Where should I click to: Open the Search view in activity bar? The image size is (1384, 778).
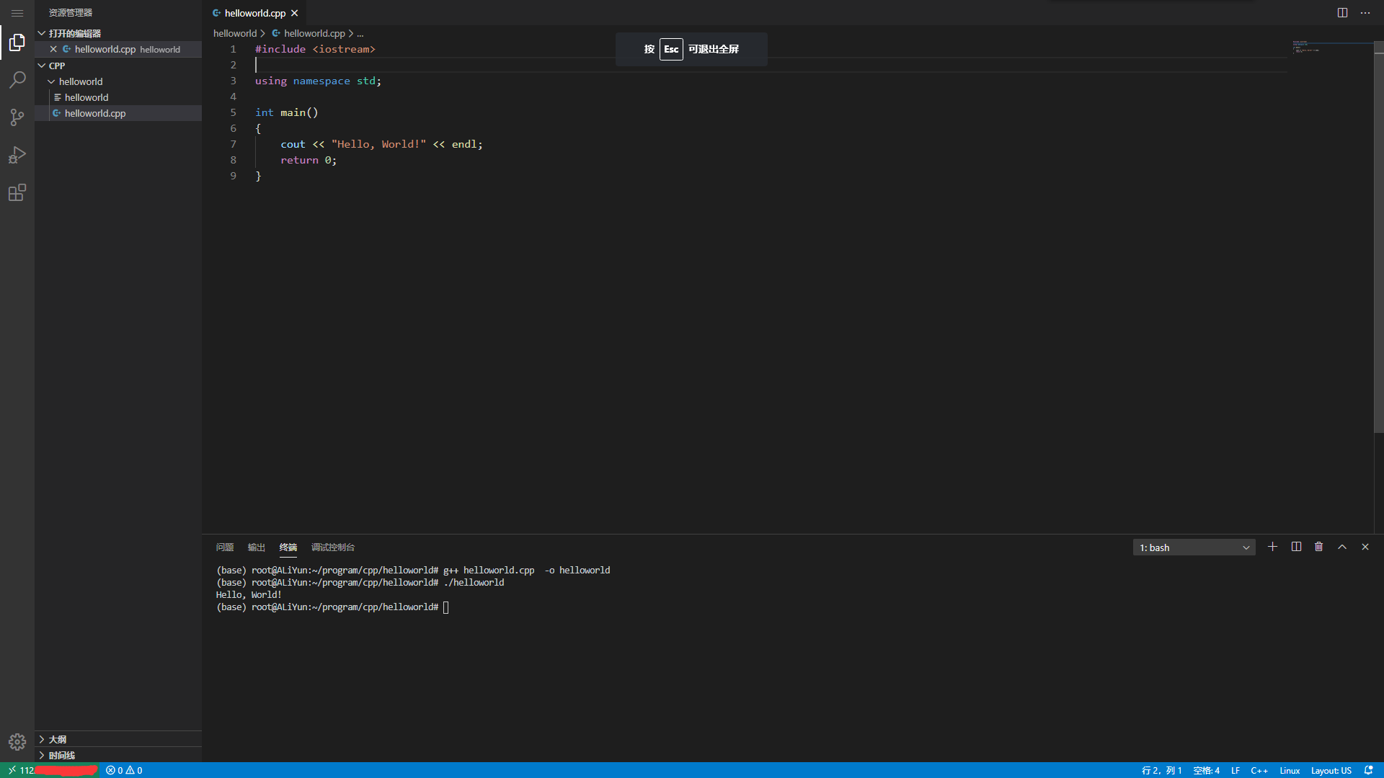pos(17,80)
